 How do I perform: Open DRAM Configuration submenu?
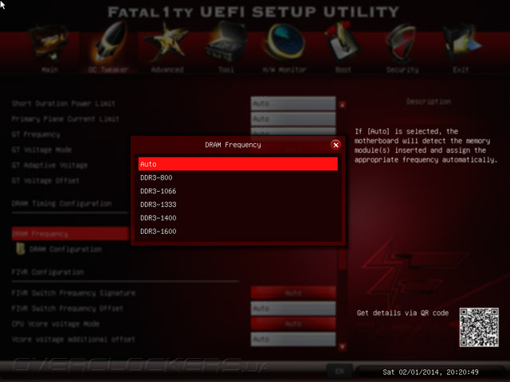point(65,249)
